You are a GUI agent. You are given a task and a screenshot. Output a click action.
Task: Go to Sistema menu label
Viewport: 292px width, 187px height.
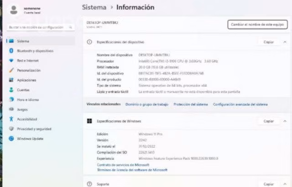[23, 41]
